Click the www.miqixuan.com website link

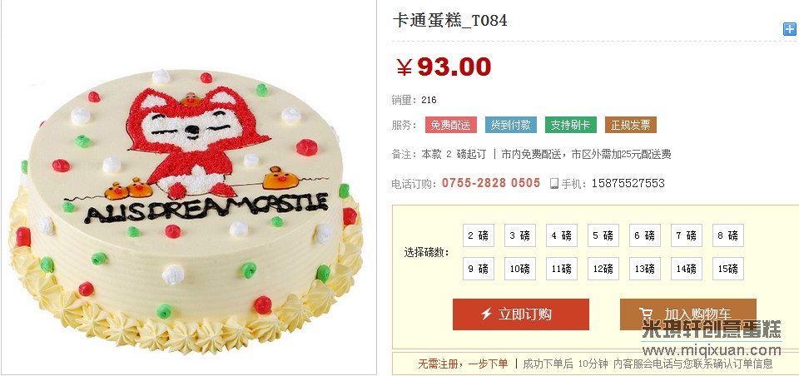click(x=712, y=350)
